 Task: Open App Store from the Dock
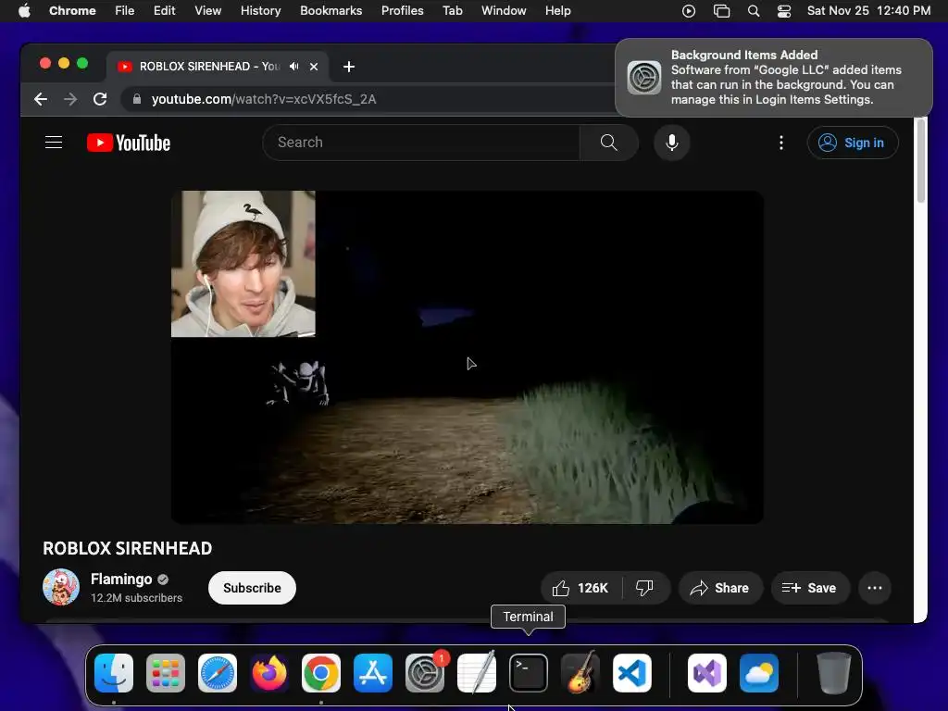click(x=373, y=673)
